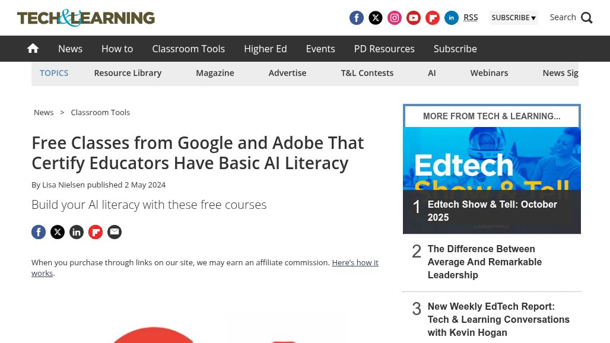Select Higher Ed in the navigation bar
The height and width of the screenshot is (343, 610).
[265, 49]
